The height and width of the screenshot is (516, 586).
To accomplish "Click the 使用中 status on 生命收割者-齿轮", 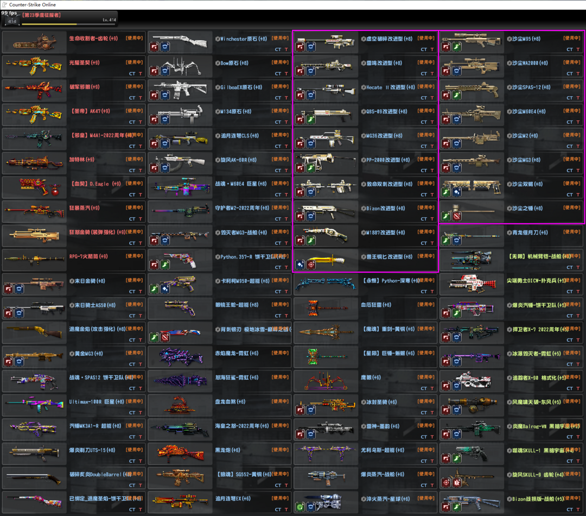I will point(134,38).
